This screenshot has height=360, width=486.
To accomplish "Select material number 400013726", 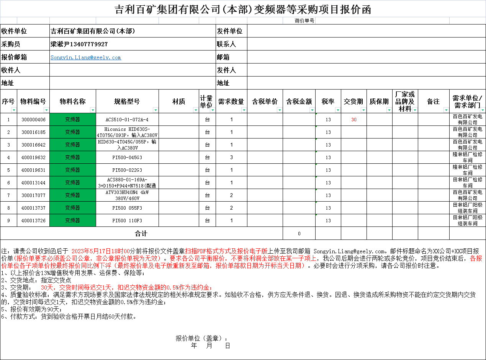I will click(33, 220).
